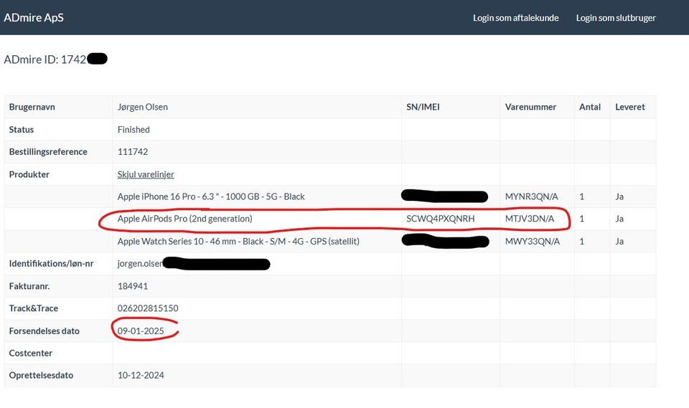Click quantity 1 in the AirPods row
Screen dimensions: 689x408
582,219
